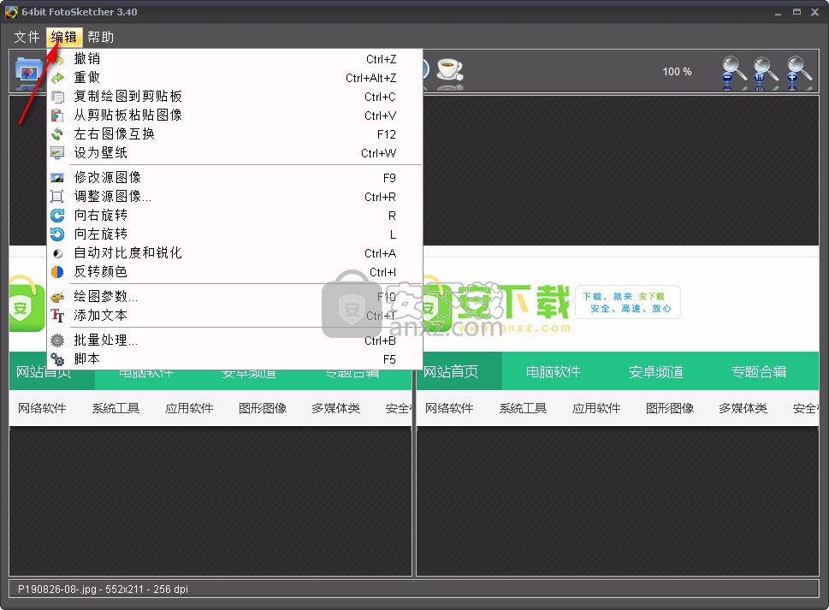Click the coffee cup donate icon

pyautogui.click(x=450, y=70)
